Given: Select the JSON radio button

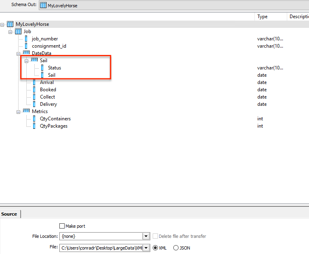Looking at the screenshot, I should [176, 248].
